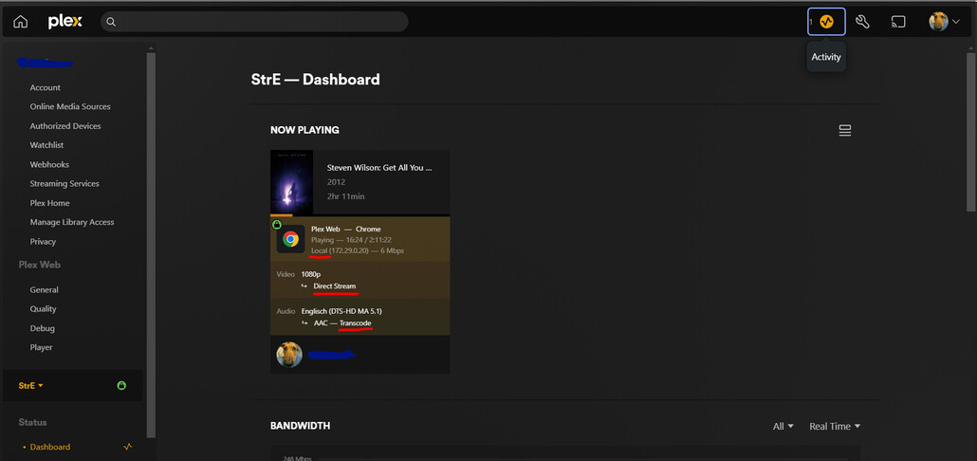Open Authorized Devices settings
This screenshot has height=461, width=977.
(65, 126)
